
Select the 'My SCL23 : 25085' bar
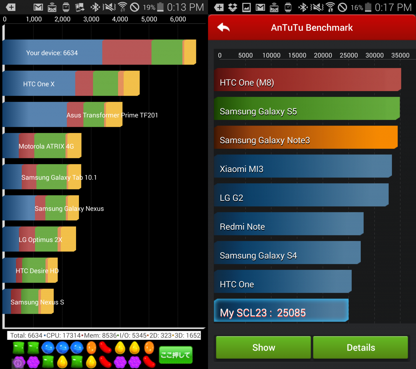click(281, 310)
